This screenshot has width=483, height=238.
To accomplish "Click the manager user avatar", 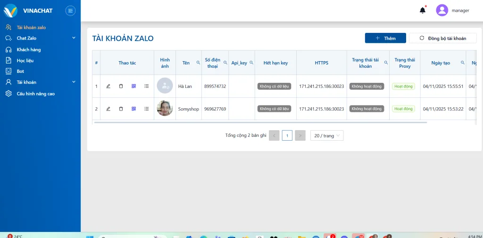I will point(442,10).
